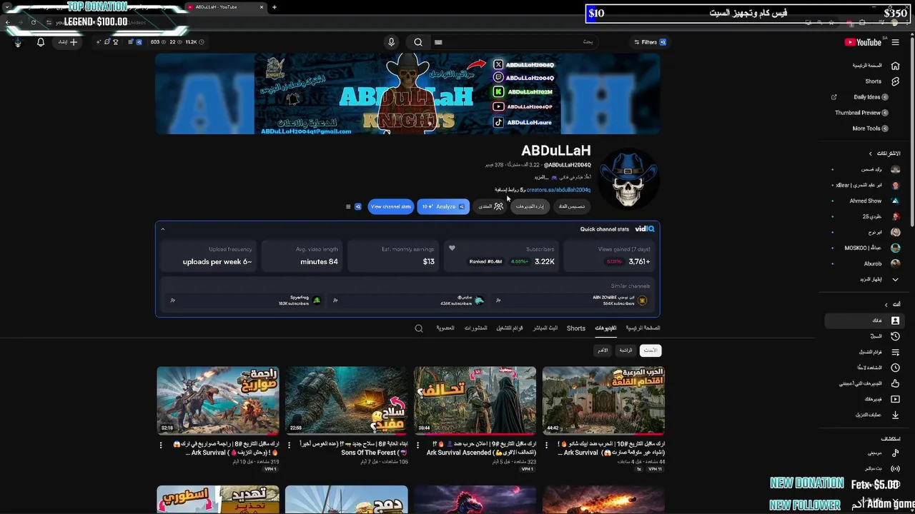Switch to the Live channel tab
The image size is (915, 514).
pyautogui.click(x=545, y=328)
